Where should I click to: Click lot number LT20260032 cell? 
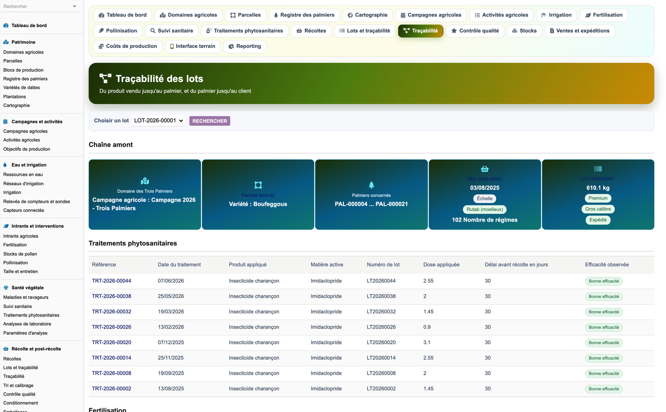point(381,312)
